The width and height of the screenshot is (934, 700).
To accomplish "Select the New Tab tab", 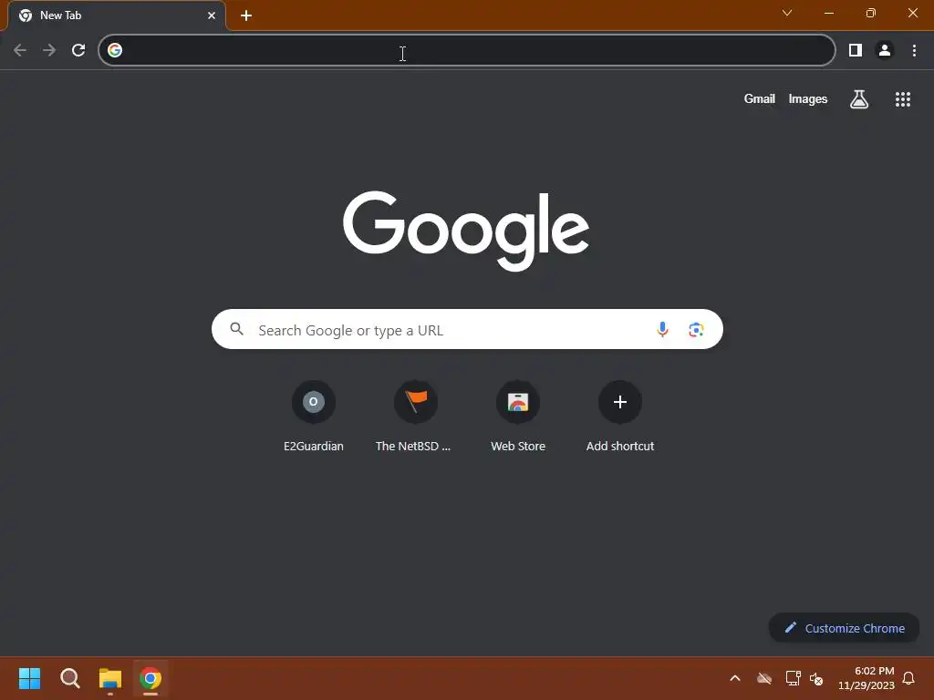I will point(117,15).
